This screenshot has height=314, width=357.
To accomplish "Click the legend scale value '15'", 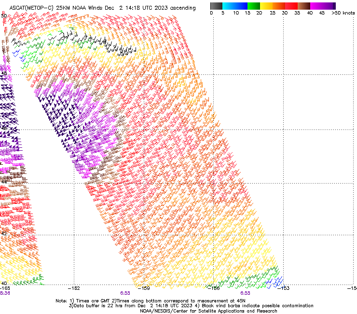I will pos(247,13).
